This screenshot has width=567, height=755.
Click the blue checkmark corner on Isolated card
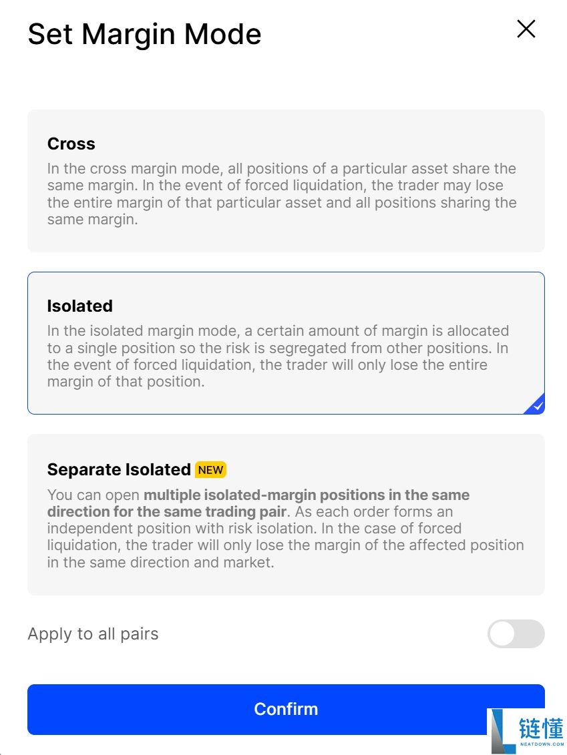click(x=536, y=405)
